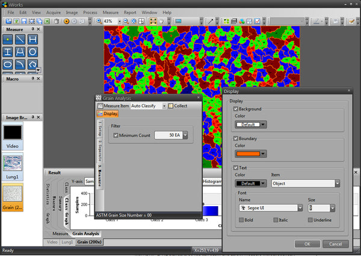Select the ellipse measure tool
The width and height of the screenshot is (361, 256).
pyautogui.click(x=8, y=64)
